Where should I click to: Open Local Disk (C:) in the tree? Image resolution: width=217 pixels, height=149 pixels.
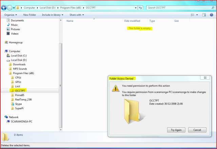17,56
